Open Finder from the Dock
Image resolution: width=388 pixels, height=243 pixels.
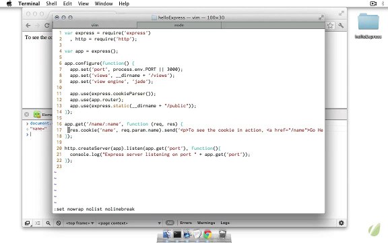[x=167, y=234]
